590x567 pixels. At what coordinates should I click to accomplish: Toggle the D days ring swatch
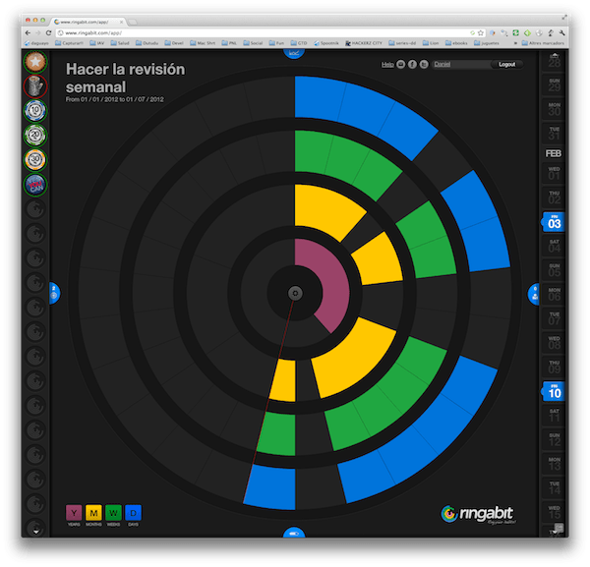133,513
